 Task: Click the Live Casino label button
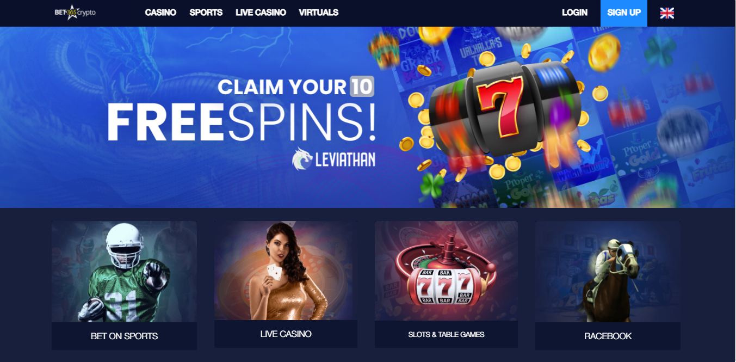coord(286,334)
